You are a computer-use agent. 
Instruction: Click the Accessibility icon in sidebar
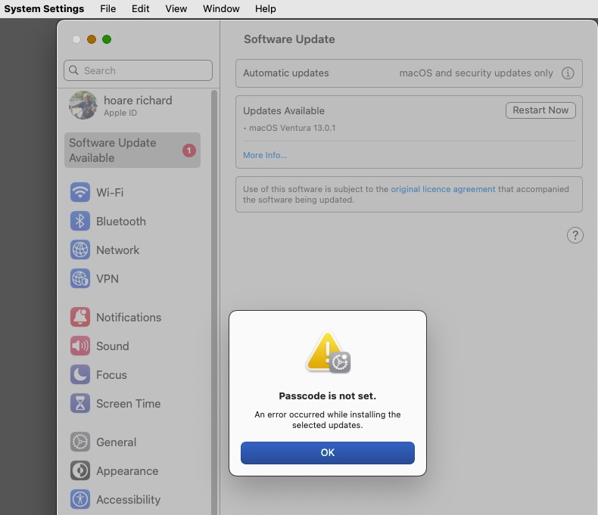click(x=80, y=499)
